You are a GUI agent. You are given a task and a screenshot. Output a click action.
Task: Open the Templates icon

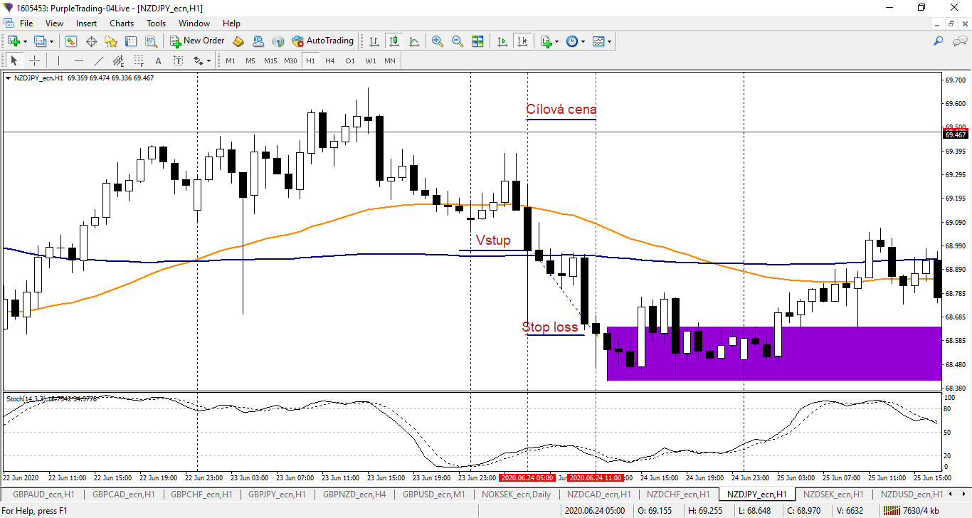598,41
